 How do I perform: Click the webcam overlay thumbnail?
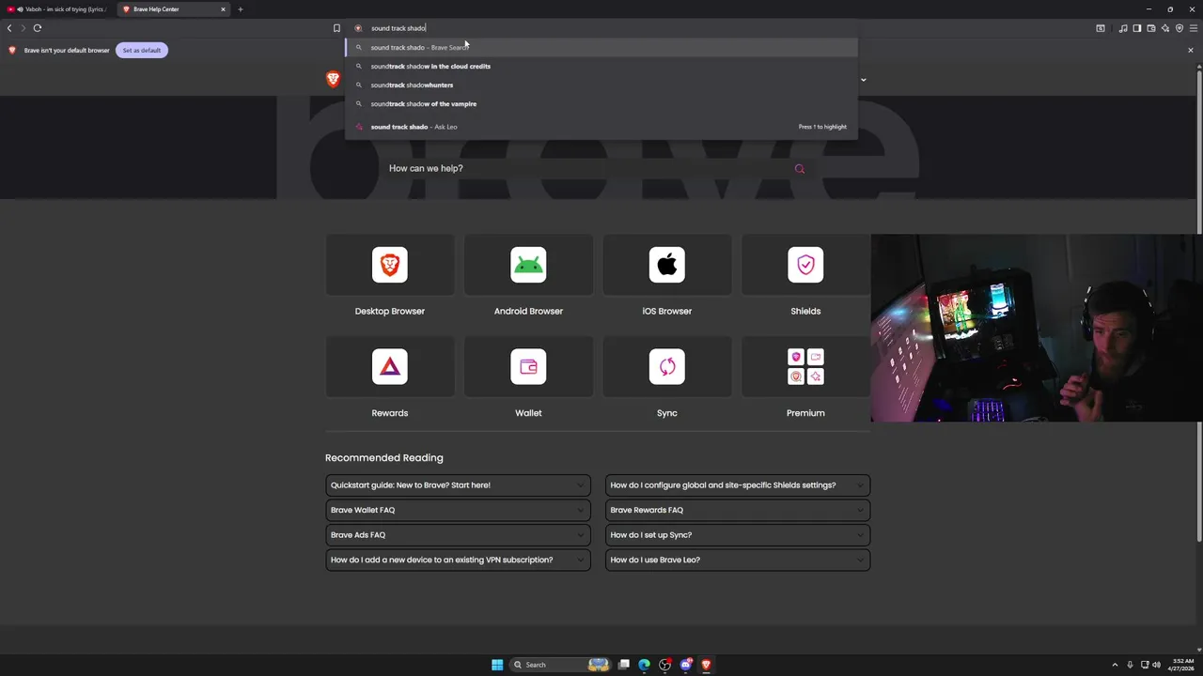pos(1037,328)
